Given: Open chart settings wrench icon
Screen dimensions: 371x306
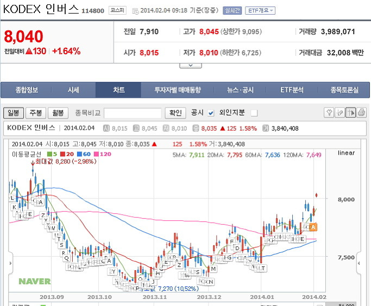Looking at the screenshot, I should [x=329, y=113].
